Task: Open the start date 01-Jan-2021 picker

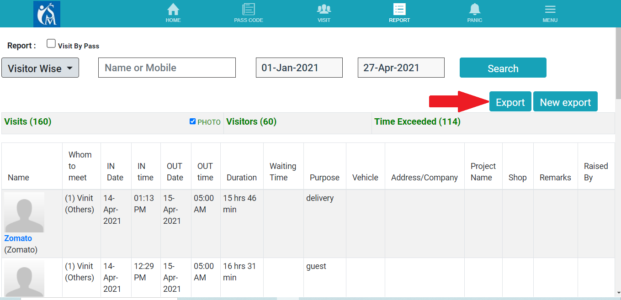Action: (x=299, y=68)
